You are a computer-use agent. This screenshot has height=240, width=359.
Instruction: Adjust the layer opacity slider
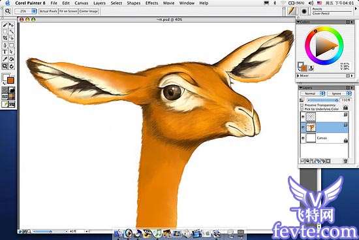coord(323,100)
